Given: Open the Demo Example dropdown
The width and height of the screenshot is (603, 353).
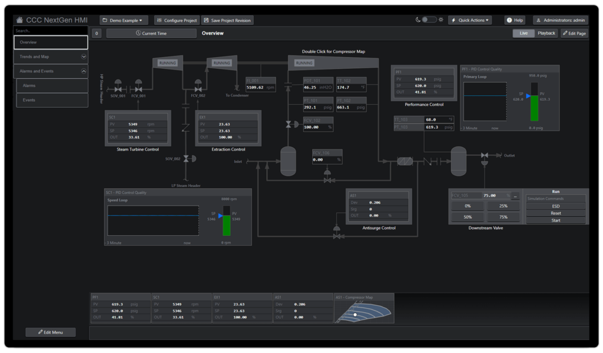Looking at the screenshot, I should (x=124, y=19).
